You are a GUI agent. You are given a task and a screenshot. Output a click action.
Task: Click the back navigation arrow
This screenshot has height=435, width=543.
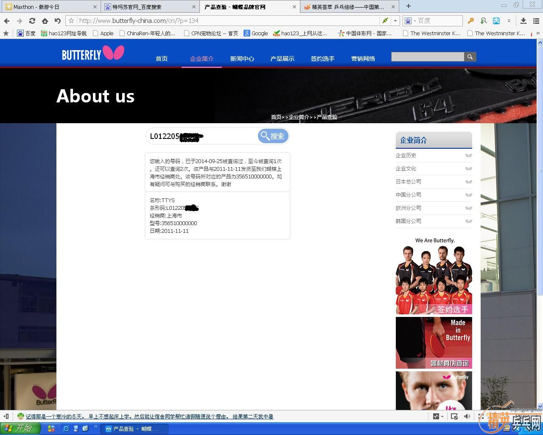7,21
